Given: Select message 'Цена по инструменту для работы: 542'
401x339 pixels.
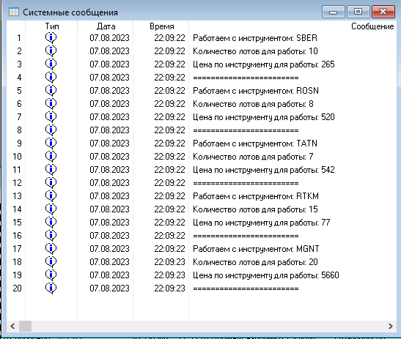Looking at the screenshot, I should 264,170.
